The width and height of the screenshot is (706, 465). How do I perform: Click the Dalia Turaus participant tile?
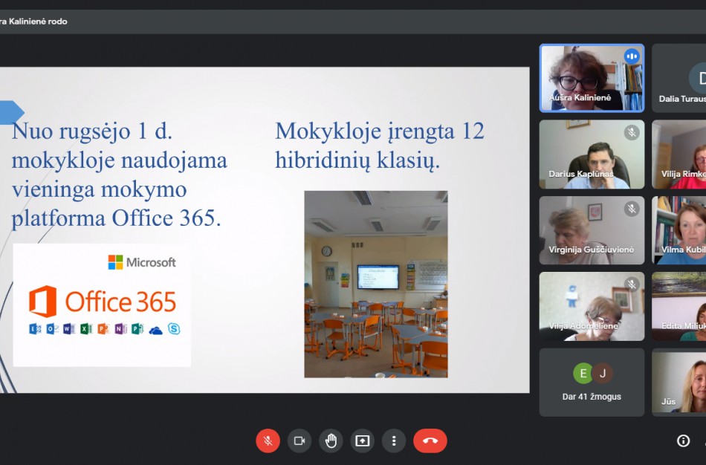point(680,78)
